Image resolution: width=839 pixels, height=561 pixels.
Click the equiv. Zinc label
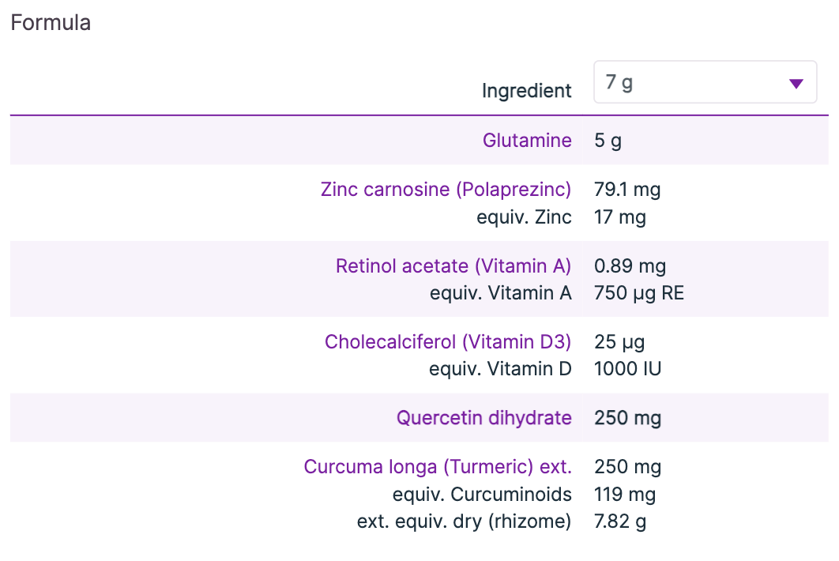[524, 217]
